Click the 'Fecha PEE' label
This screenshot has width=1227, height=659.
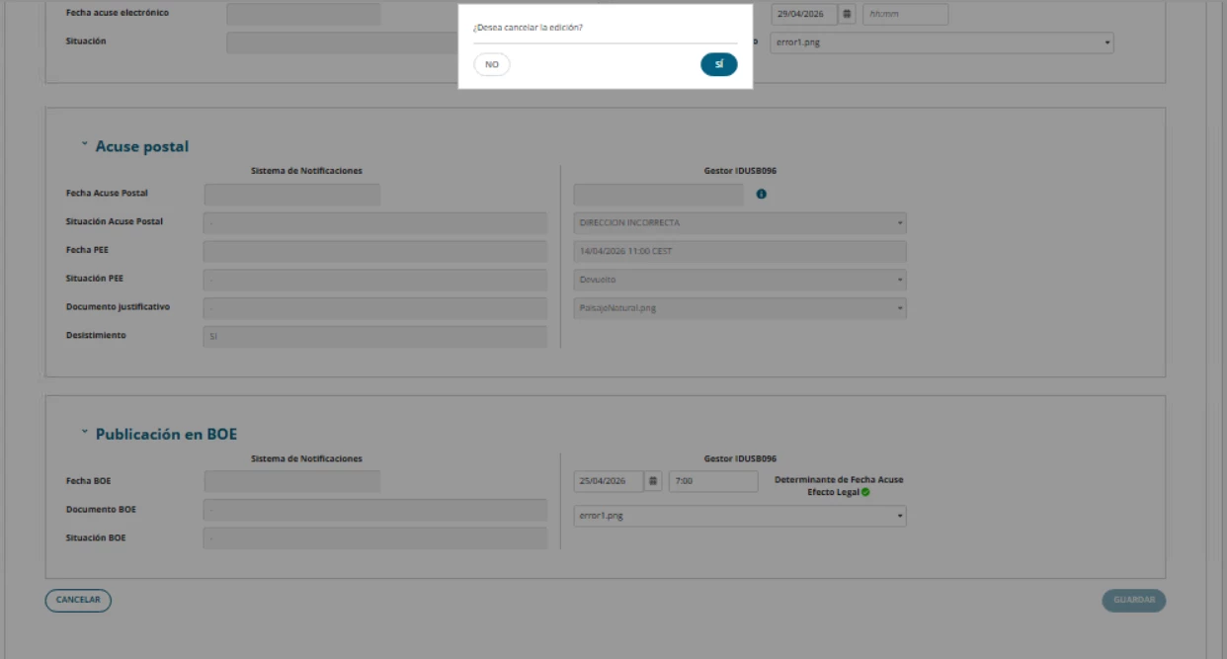tap(87, 250)
